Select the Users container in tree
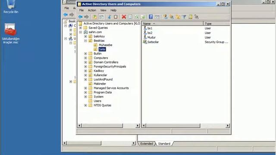This screenshot has height=155, width=276. pyautogui.click(x=97, y=101)
